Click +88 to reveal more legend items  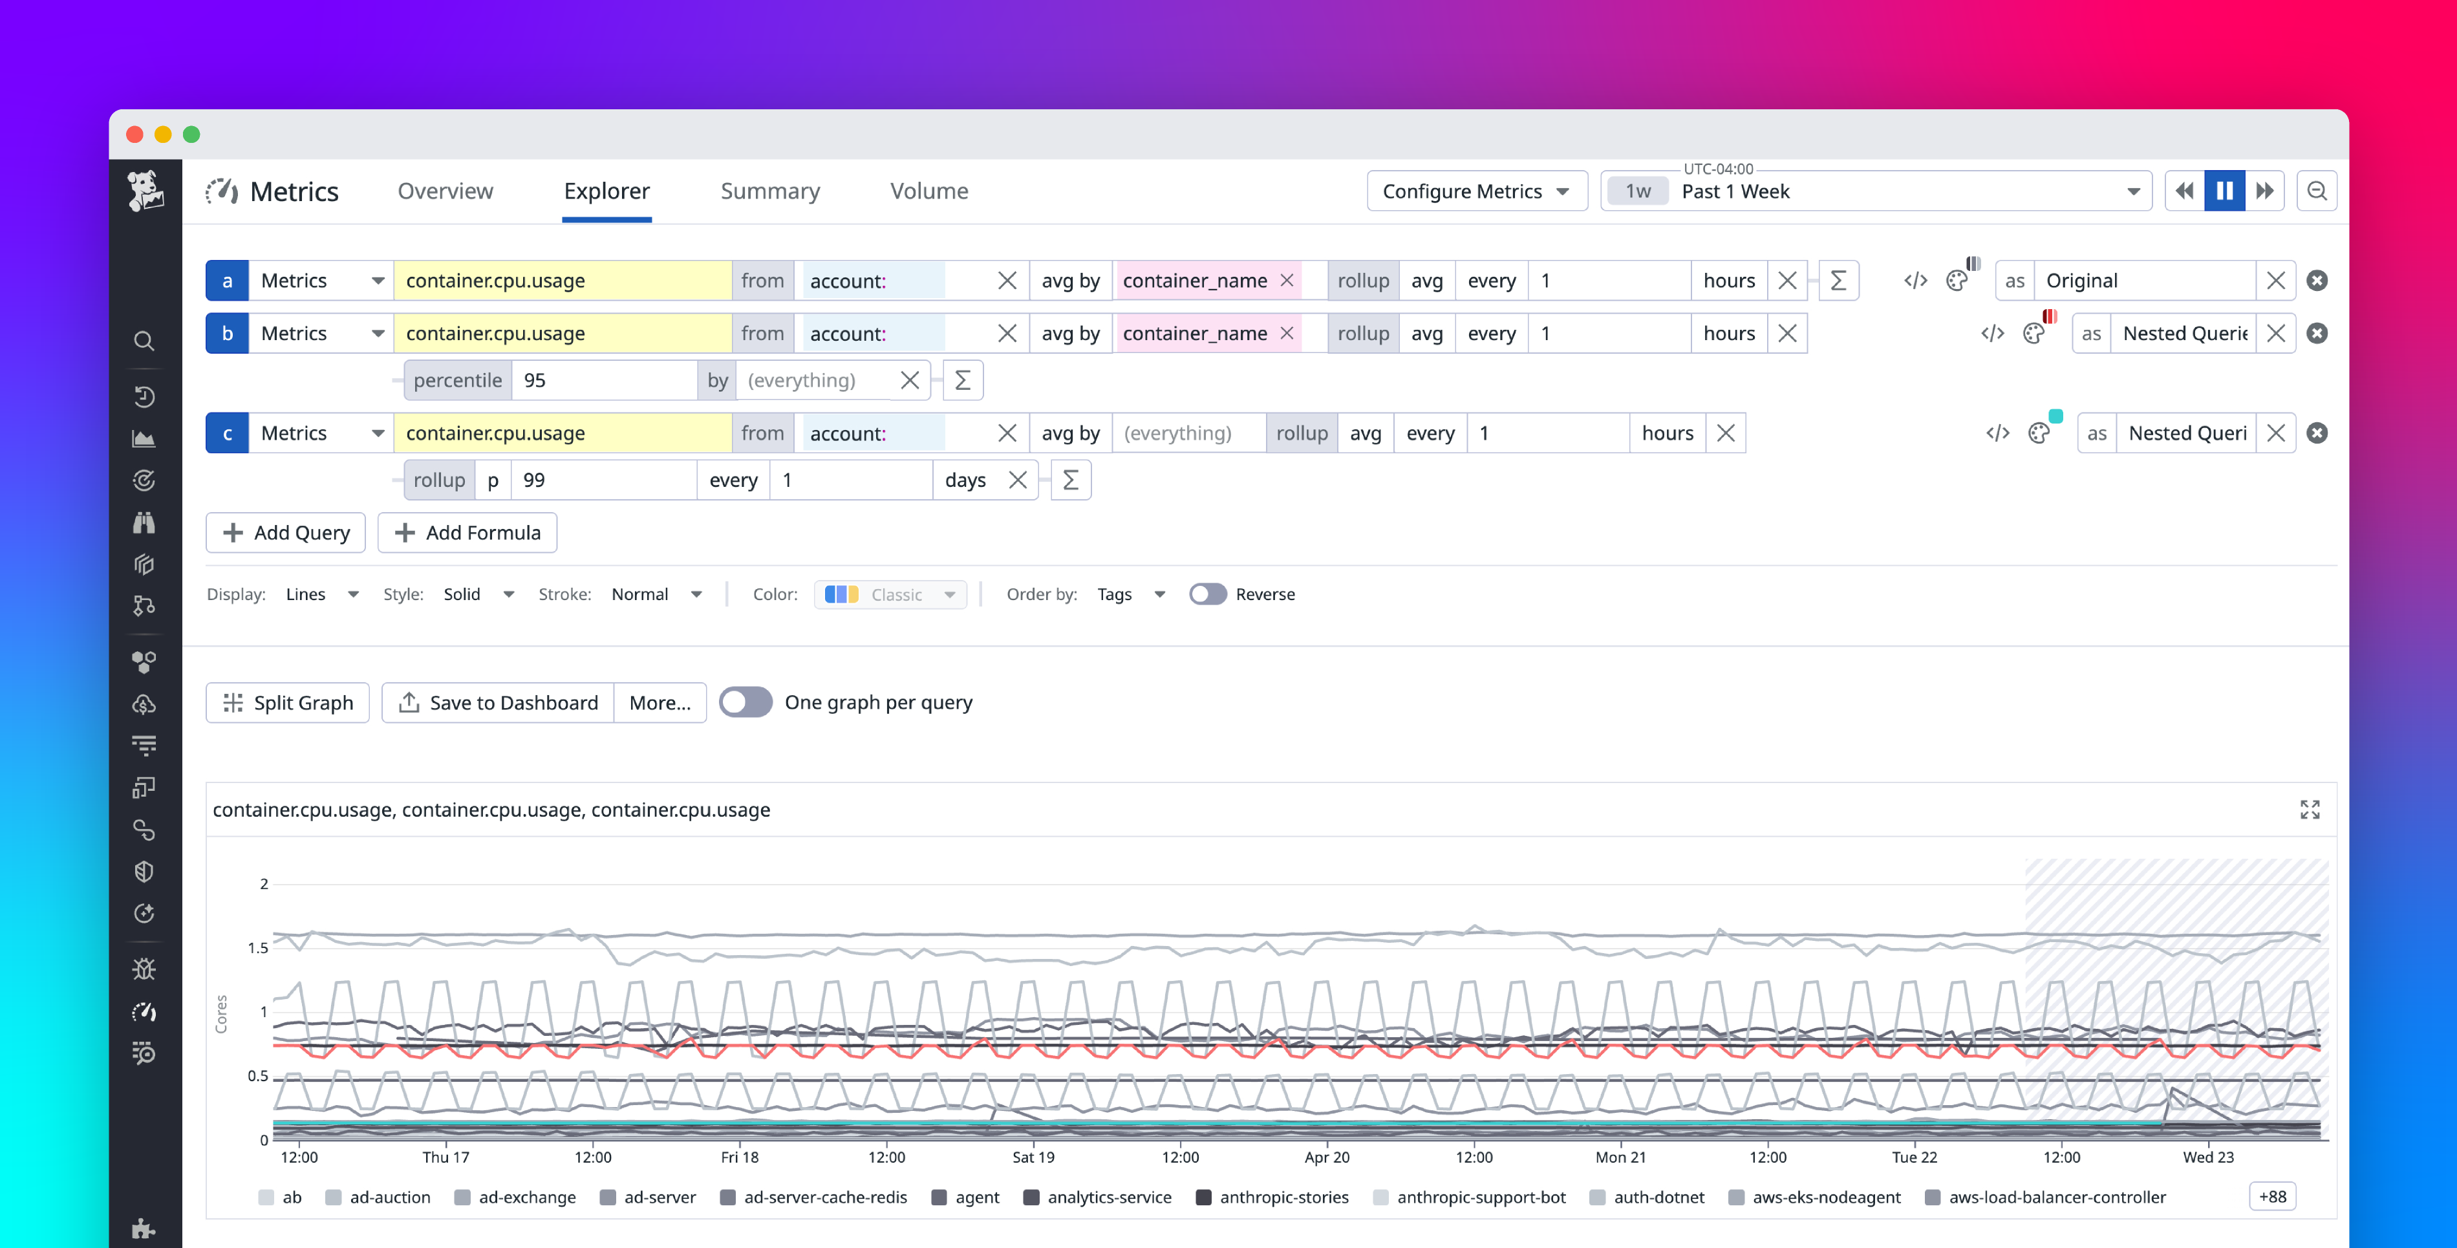click(2272, 1196)
